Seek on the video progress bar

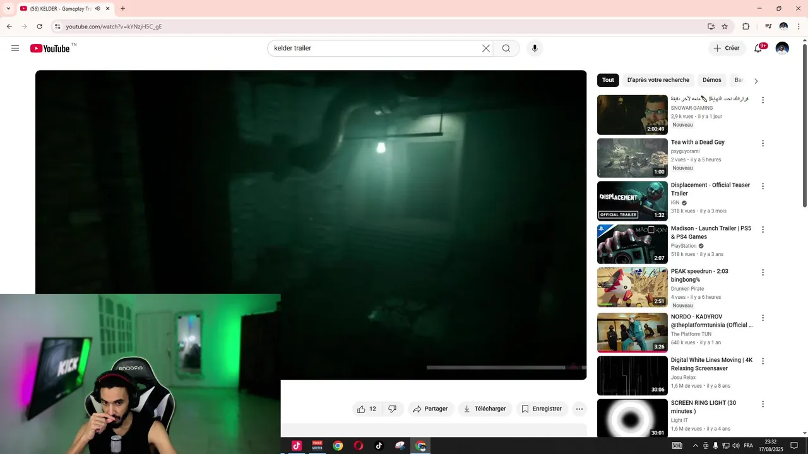[506, 368]
